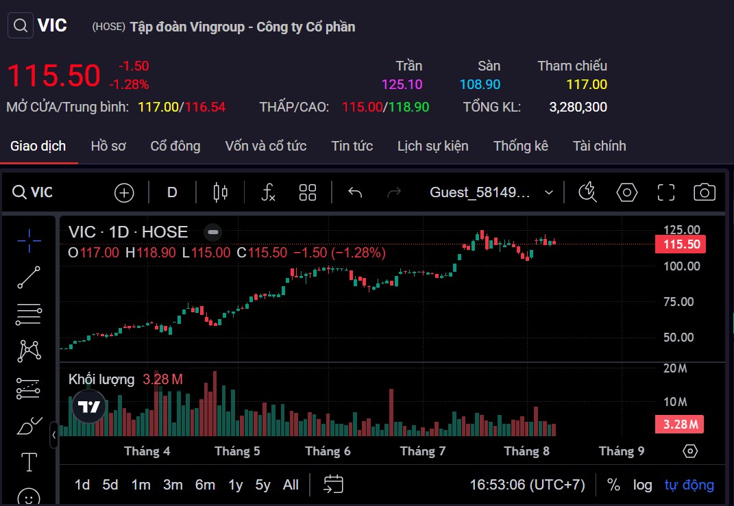Undo the last chart action
Screen dimensions: 734x506
pyautogui.click(x=354, y=192)
